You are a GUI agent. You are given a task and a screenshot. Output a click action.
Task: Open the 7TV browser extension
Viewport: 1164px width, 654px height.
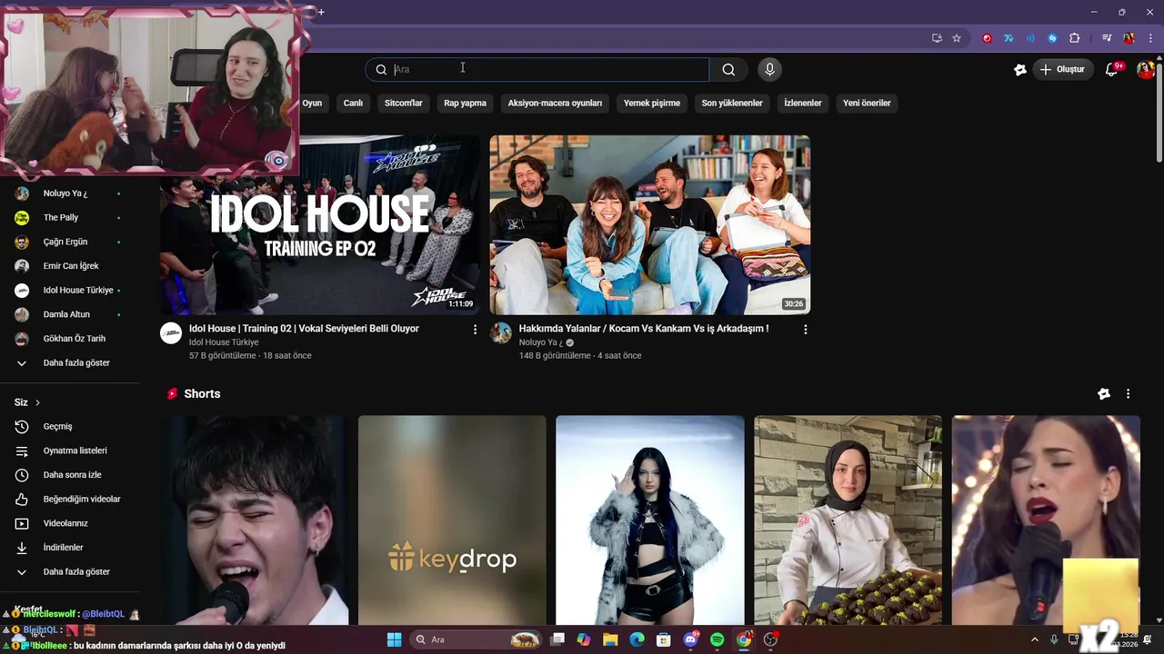click(1008, 38)
